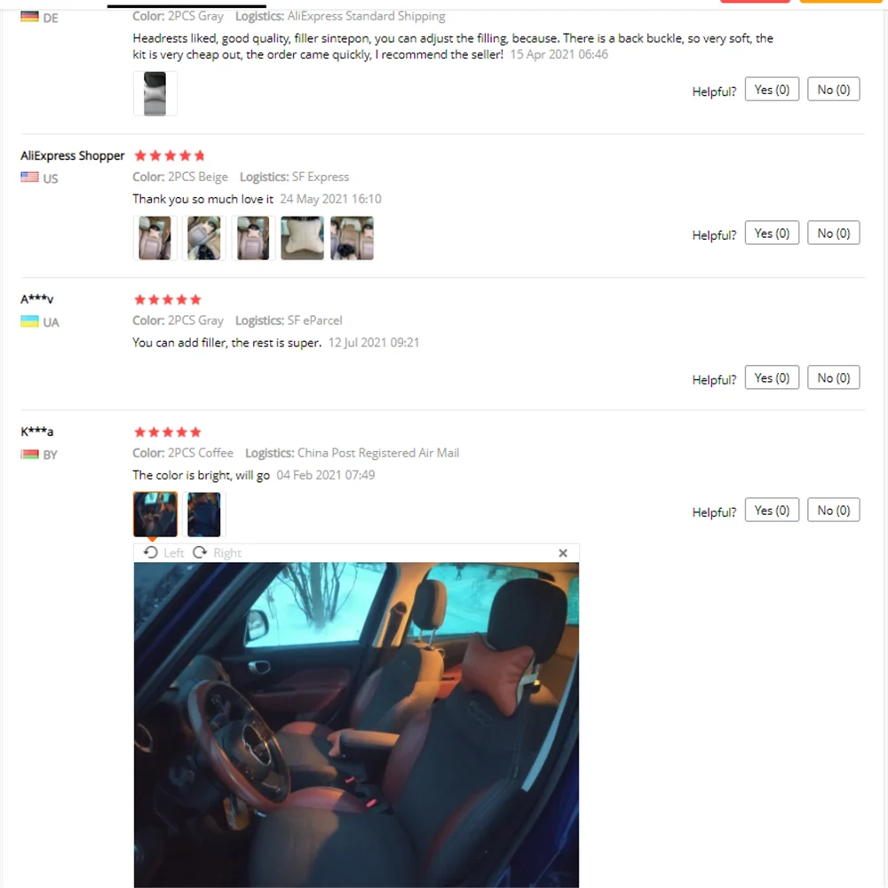
Task: Open the gray headrest photo thumbnail
Action: 155,93
